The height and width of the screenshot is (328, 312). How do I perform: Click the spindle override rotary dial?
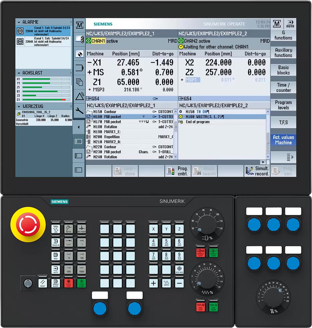pos(207,221)
